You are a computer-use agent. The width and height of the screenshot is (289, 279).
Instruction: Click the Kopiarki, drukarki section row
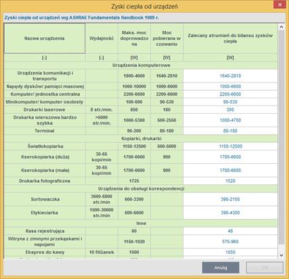pyautogui.click(x=141, y=138)
